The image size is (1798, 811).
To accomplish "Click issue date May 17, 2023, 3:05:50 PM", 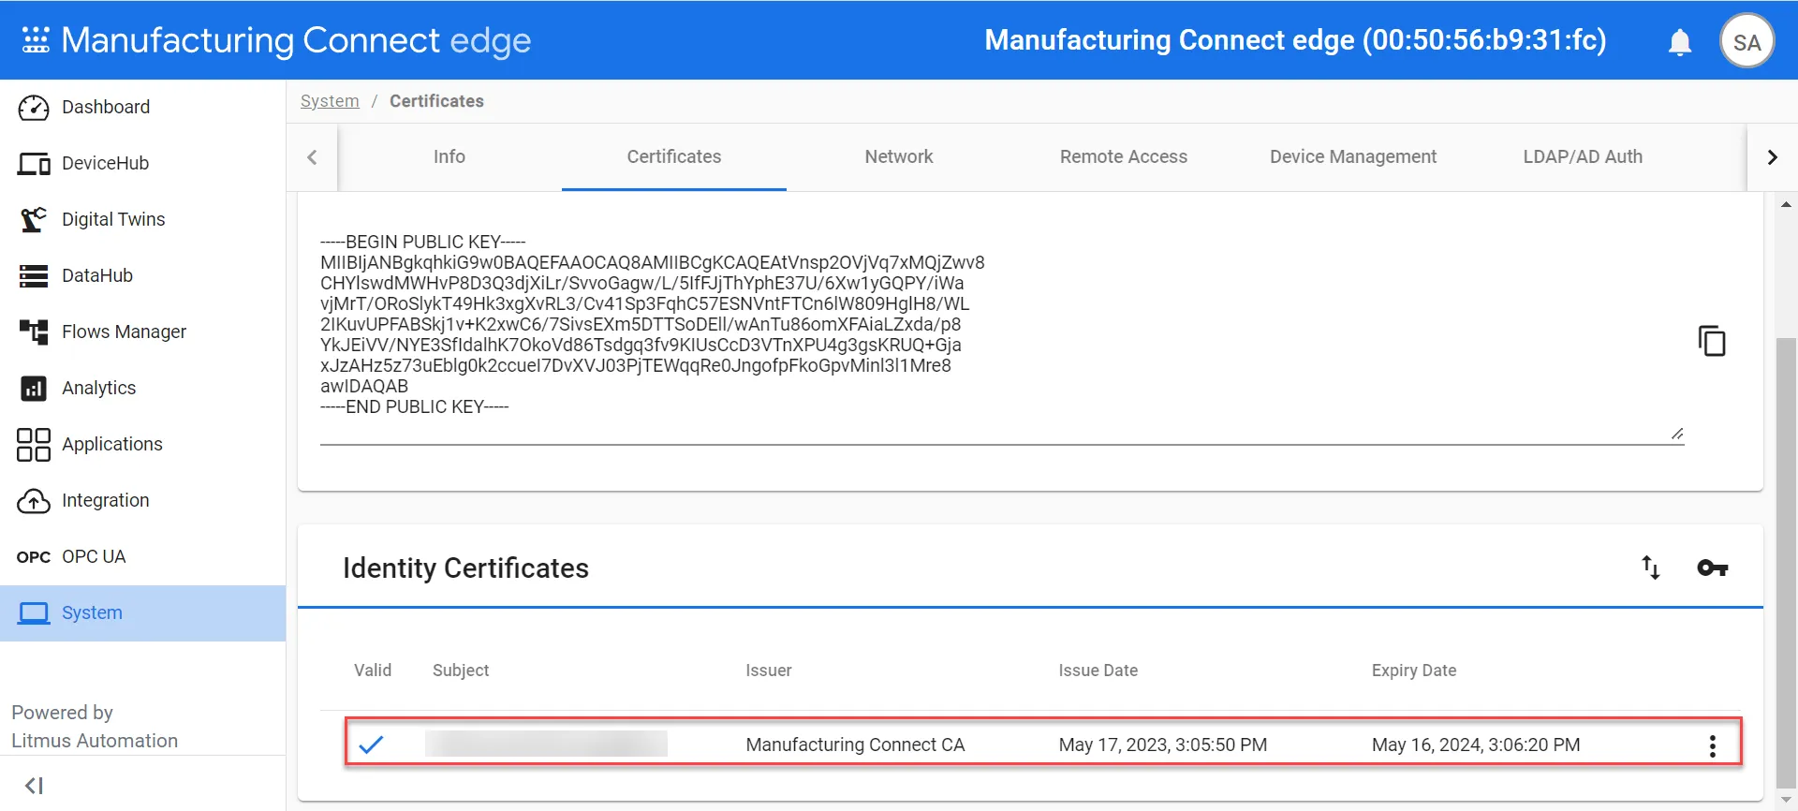I will coord(1163,745).
